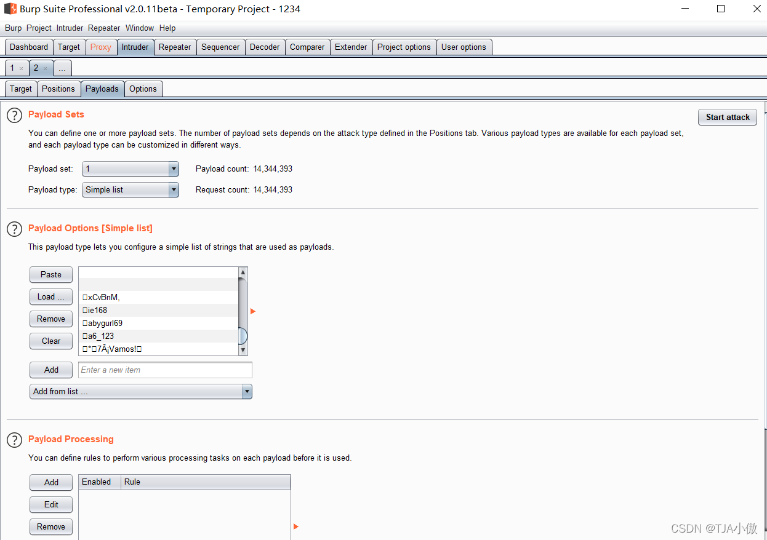Click the orange arrow beside the payload list
Viewport: 767px width, 540px height.
[253, 311]
